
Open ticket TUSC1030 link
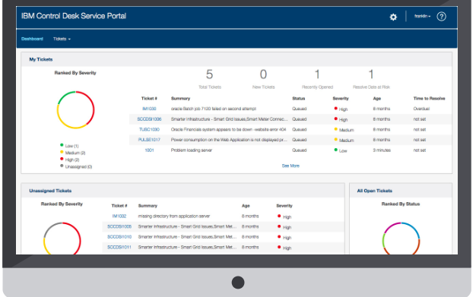click(149, 129)
